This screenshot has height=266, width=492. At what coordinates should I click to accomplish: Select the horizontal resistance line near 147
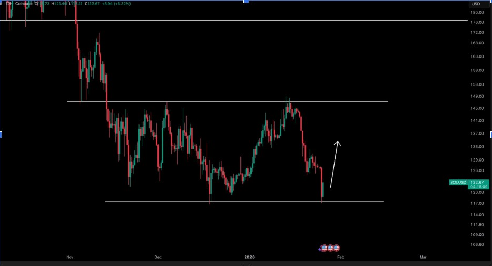click(227, 101)
